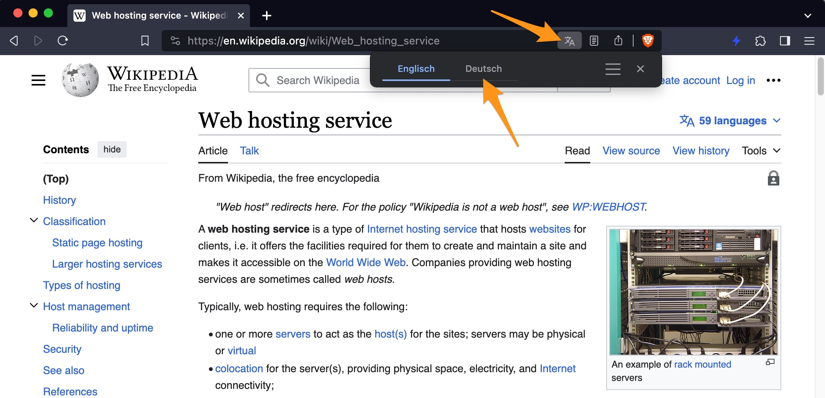Select the Article tab
This screenshot has height=398, width=825.
213,151
